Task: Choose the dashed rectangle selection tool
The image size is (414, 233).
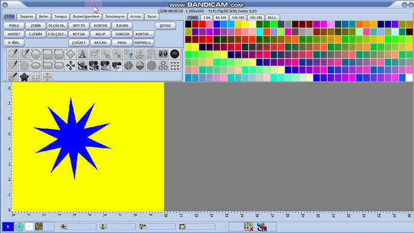Action: [x=94, y=54]
